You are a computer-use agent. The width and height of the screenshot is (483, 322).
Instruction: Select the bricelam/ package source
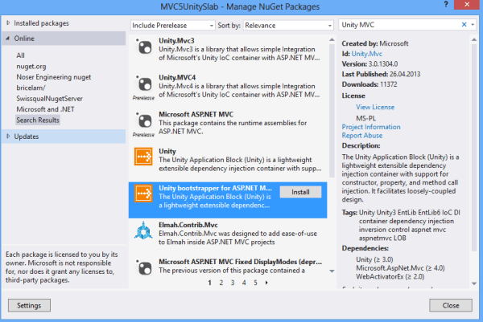(31, 88)
